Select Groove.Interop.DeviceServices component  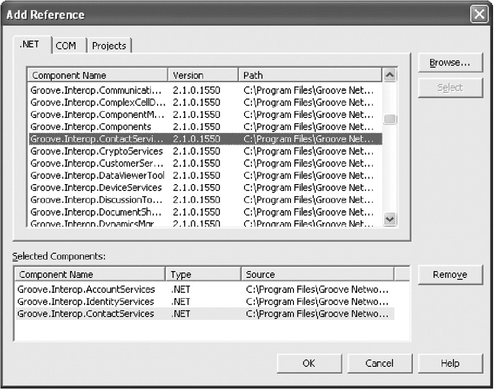[96, 188]
